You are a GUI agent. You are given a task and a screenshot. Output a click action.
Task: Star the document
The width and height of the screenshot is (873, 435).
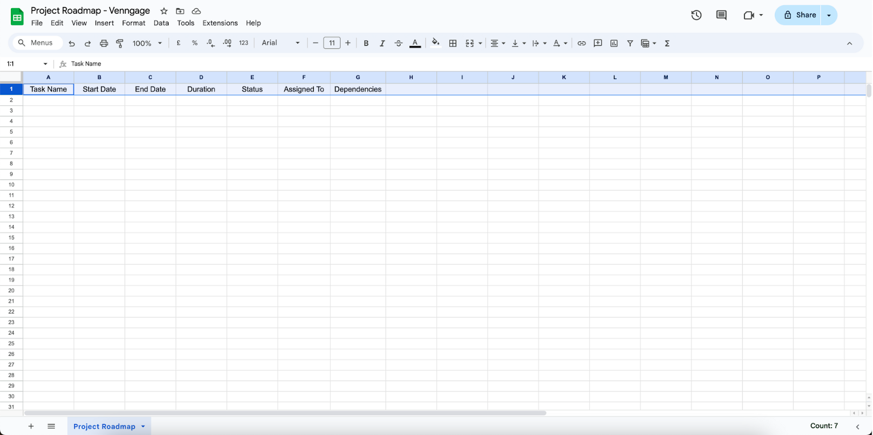[x=164, y=11]
